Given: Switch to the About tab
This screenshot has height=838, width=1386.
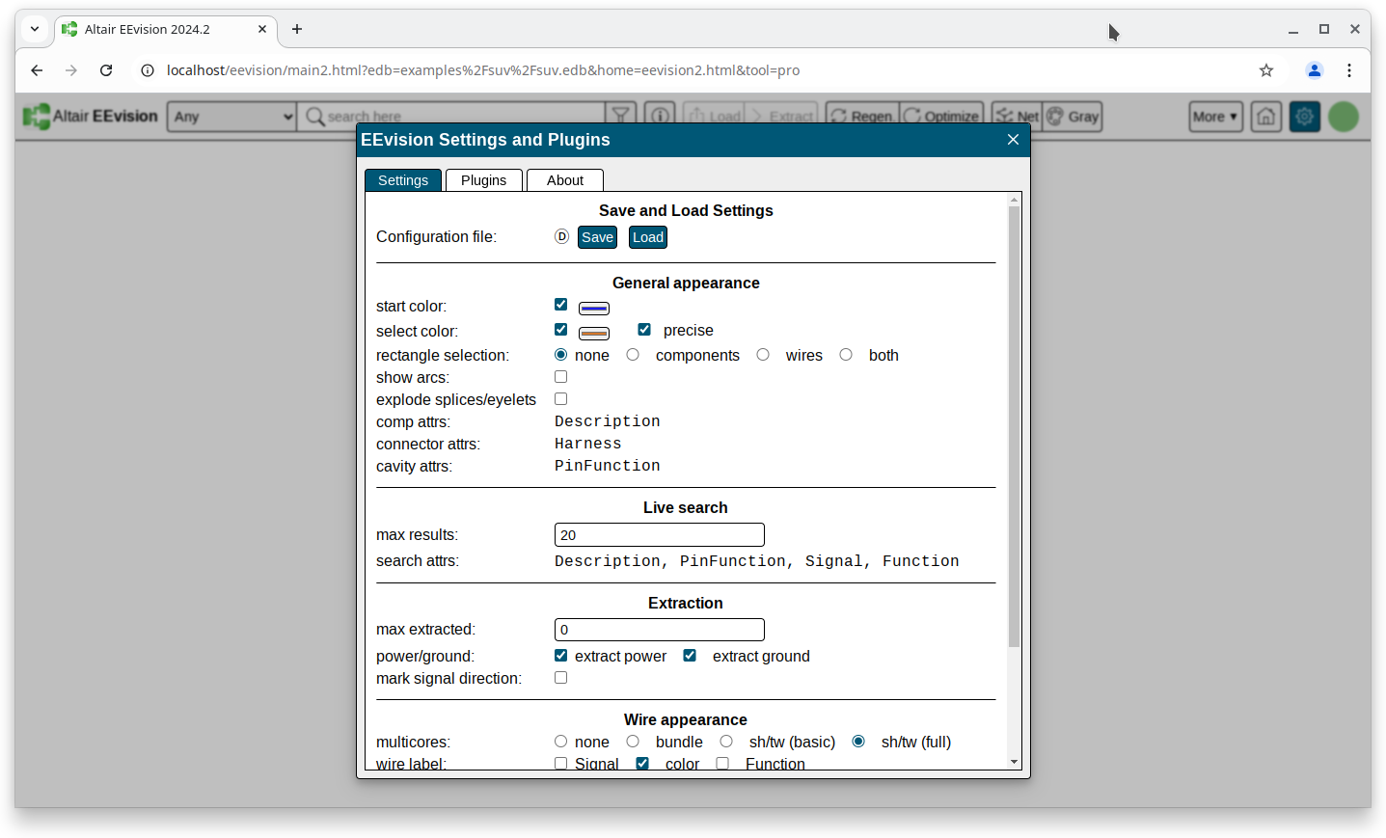Looking at the screenshot, I should [x=565, y=180].
